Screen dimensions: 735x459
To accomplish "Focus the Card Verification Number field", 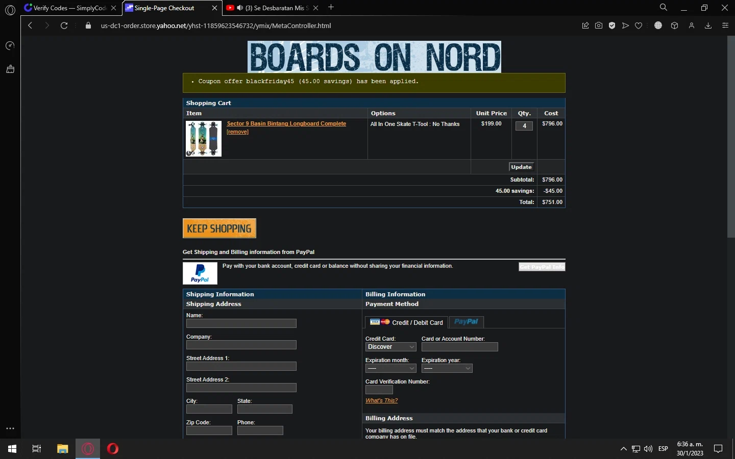I will (x=379, y=390).
